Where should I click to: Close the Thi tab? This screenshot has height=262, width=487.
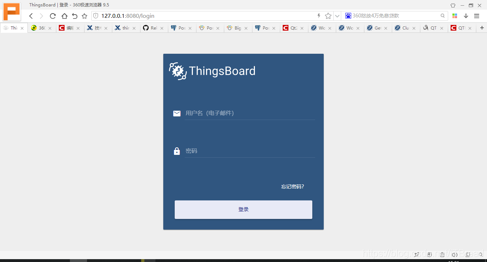click(22, 28)
